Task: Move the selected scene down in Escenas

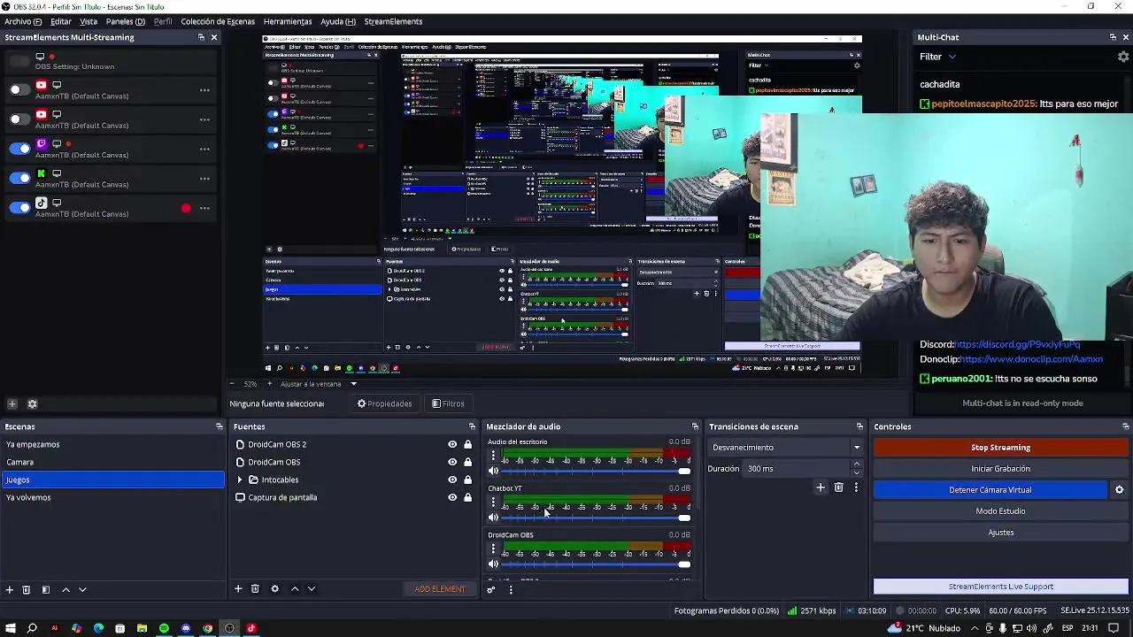Action: (82, 589)
